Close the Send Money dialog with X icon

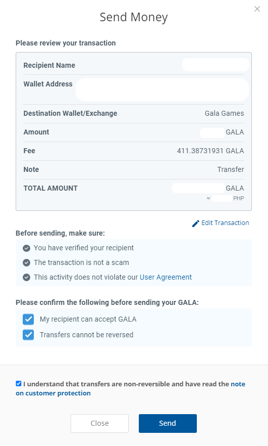[257, 9]
